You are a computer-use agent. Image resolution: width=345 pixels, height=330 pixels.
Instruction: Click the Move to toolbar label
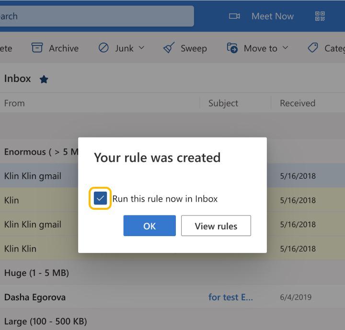click(x=261, y=48)
